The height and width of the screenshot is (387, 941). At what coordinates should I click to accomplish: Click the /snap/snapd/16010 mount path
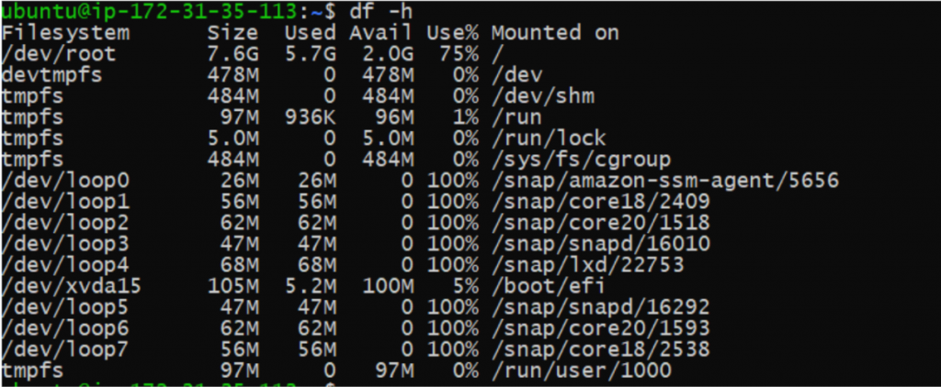tap(601, 244)
